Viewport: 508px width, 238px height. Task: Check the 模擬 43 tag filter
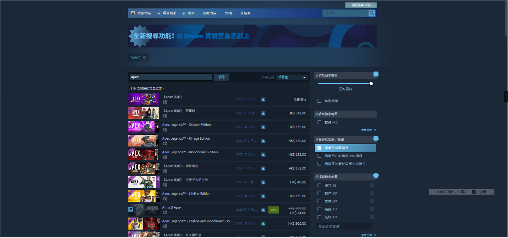coord(319,209)
